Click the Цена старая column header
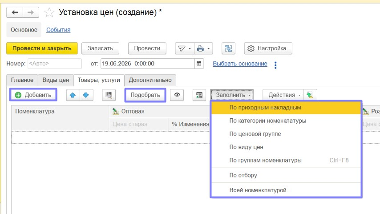The width and height of the screenshot is (380, 214). [x=138, y=124]
